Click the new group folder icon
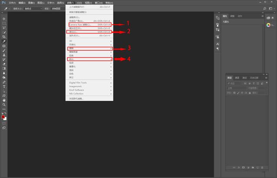 253,168
